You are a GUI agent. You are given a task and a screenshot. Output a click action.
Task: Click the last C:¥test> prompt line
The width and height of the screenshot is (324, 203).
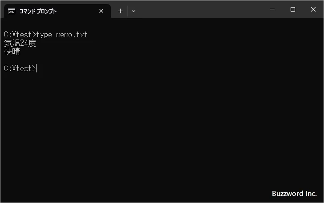click(x=20, y=68)
